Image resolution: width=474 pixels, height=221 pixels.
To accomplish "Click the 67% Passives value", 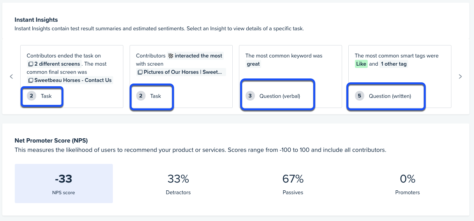I will coord(293,179).
